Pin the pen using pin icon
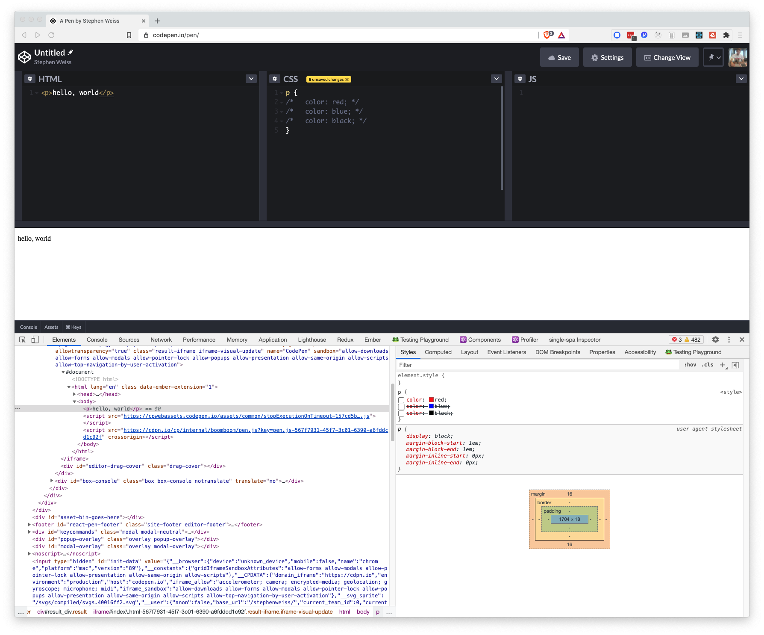The width and height of the screenshot is (764, 635). pos(711,57)
